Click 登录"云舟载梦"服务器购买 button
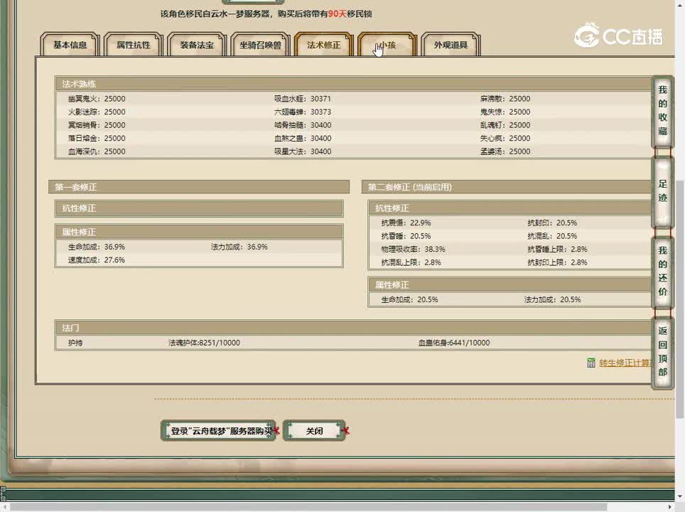The image size is (685, 512). pos(218,431)
